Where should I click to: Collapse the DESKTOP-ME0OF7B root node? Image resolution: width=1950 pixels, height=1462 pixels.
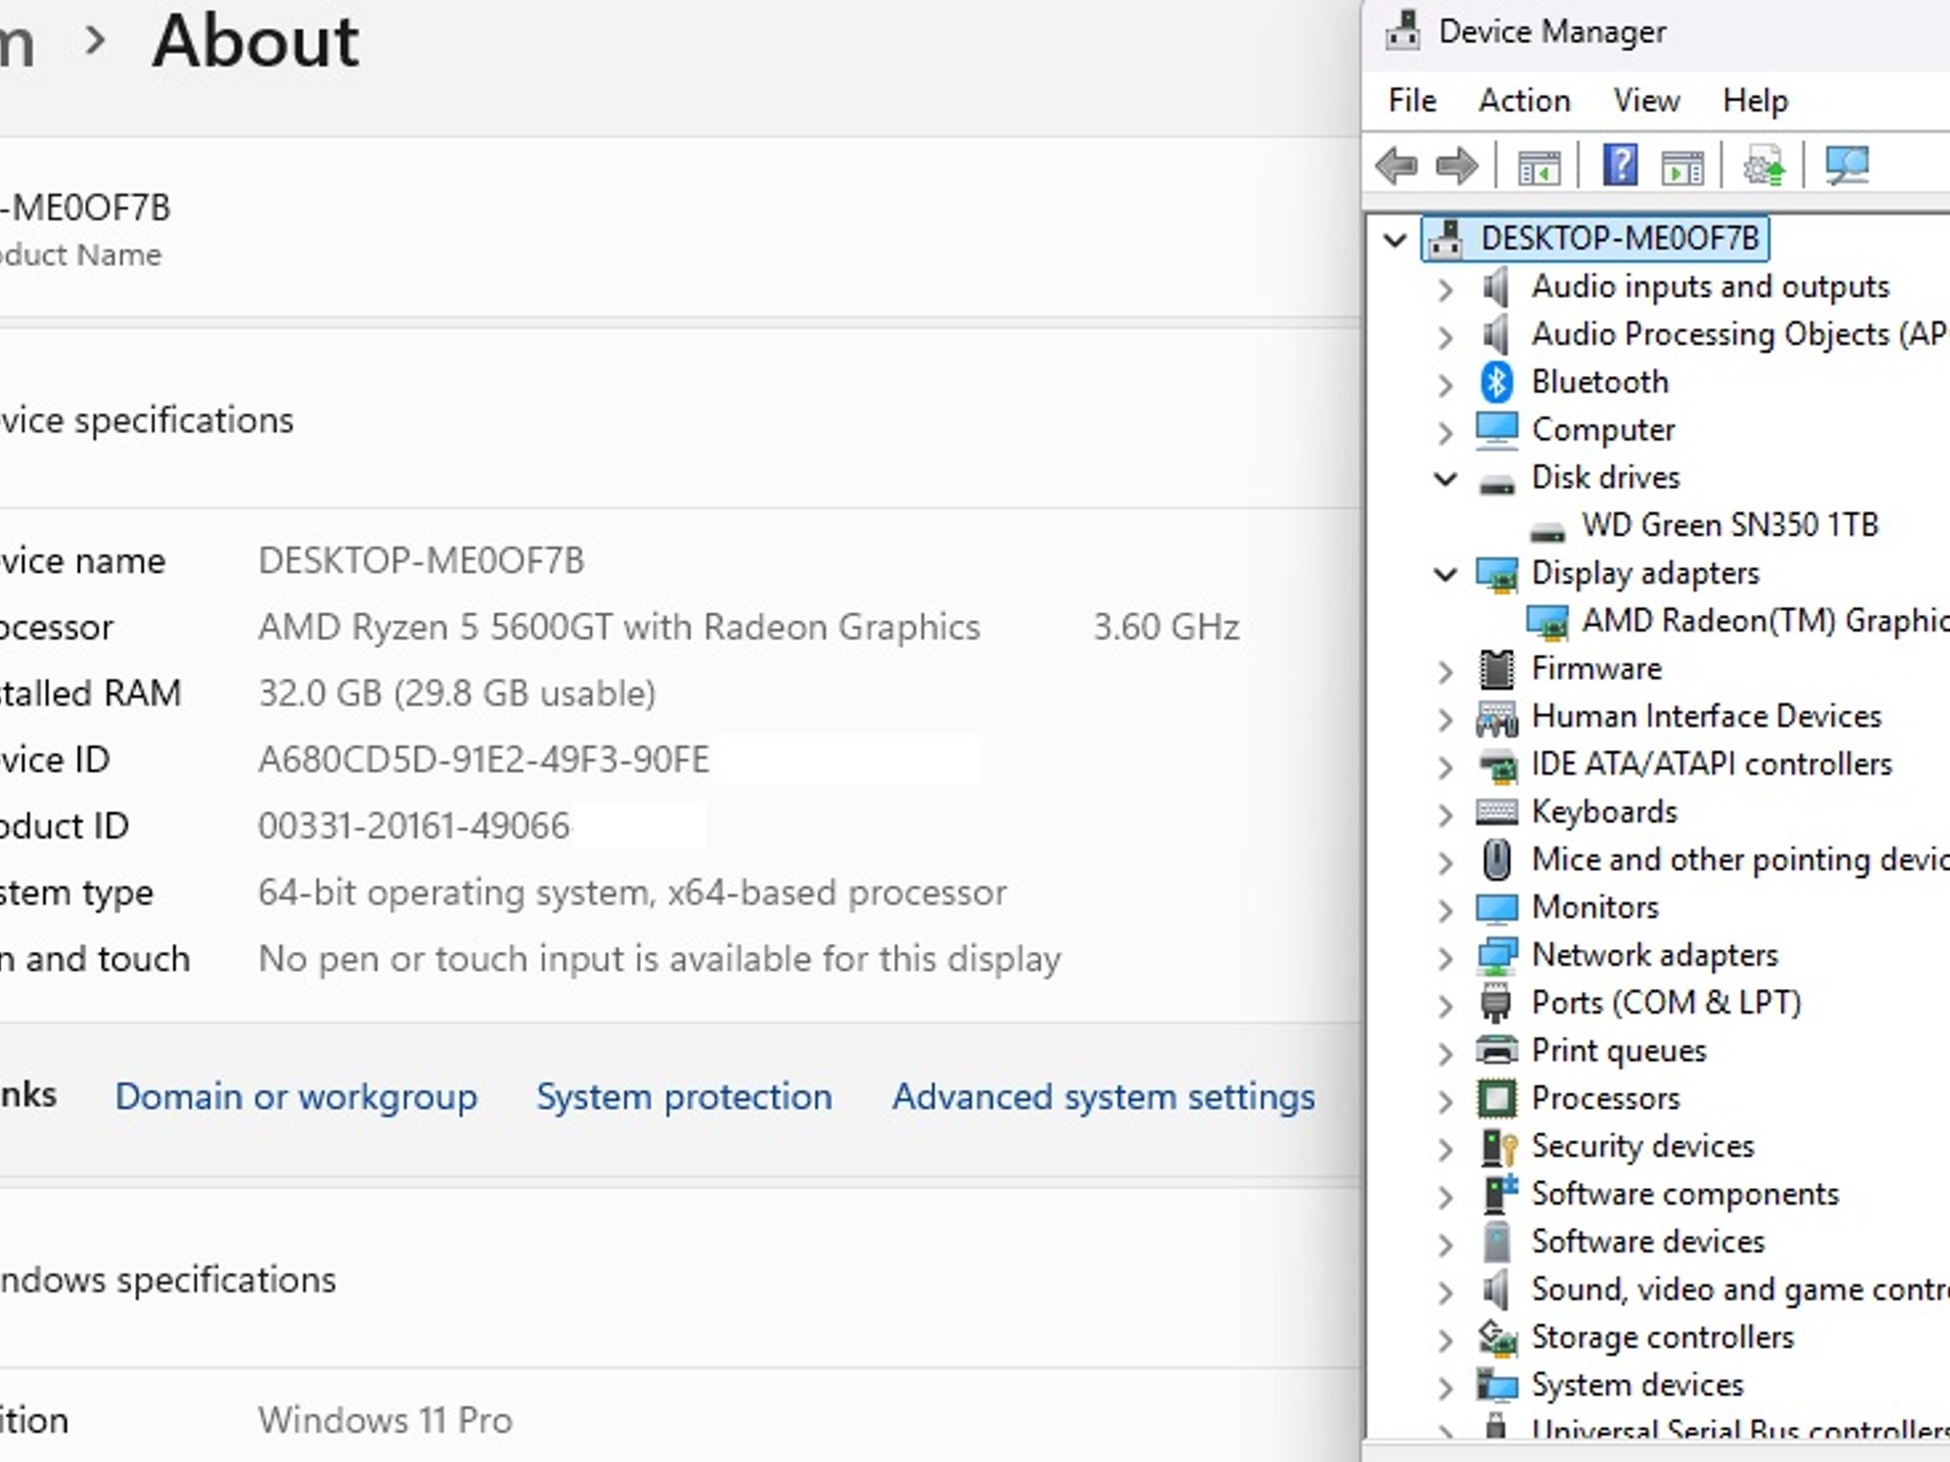(1395, 239)
